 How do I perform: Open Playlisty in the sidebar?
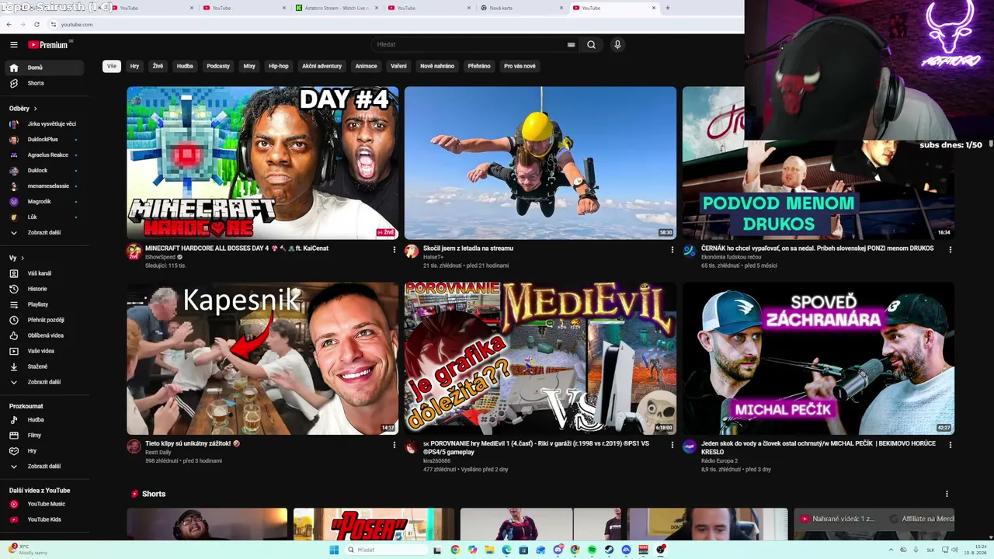coord(43,304)
